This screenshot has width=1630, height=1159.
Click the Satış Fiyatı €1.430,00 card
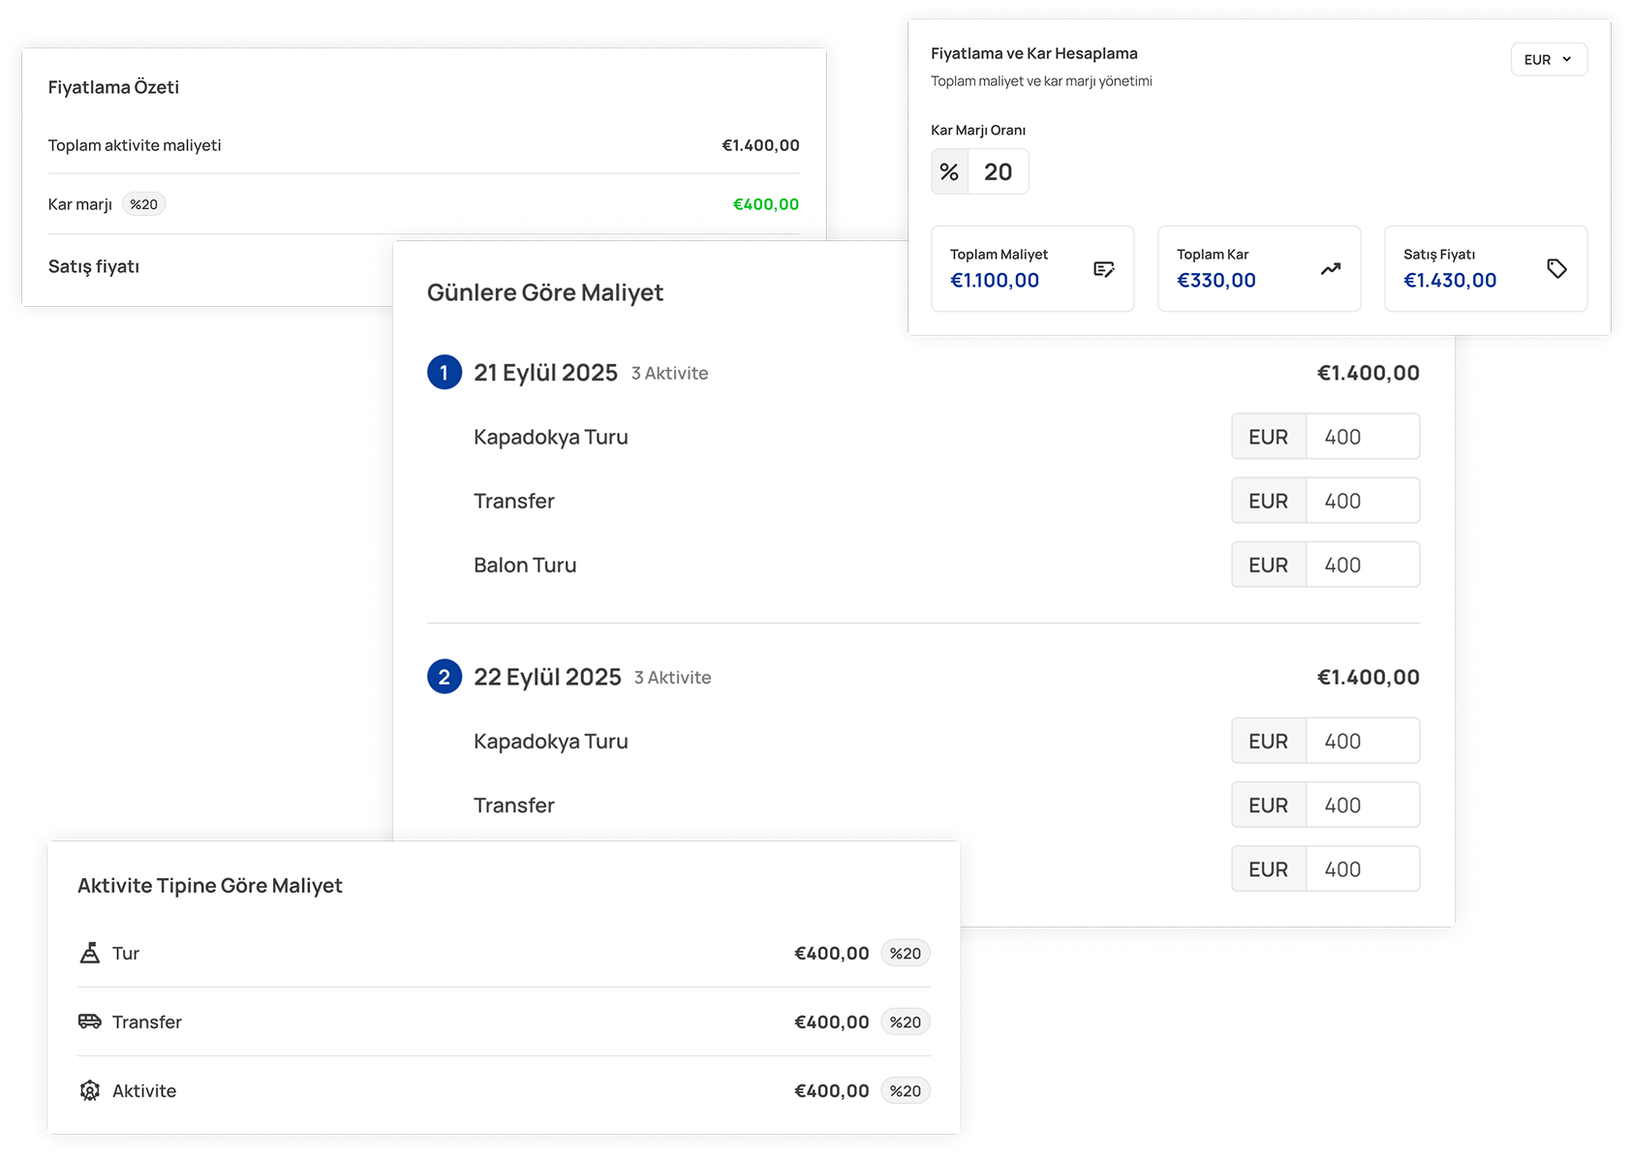click(x=1485, y=269)
